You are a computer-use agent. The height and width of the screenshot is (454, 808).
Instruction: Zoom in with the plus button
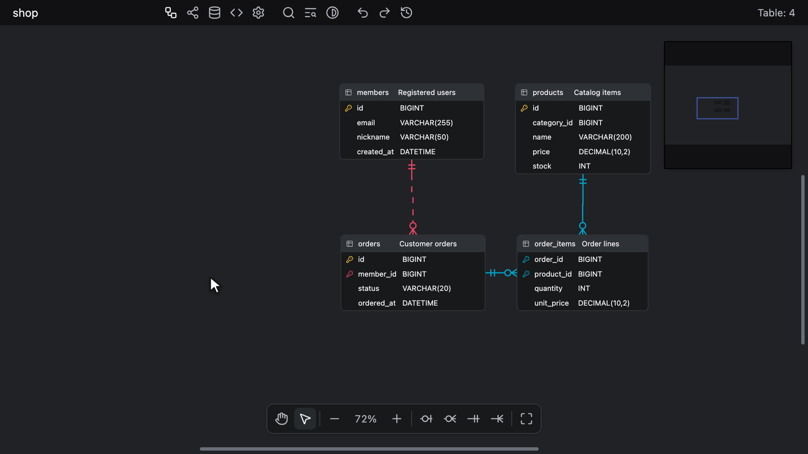click(397, 419)
